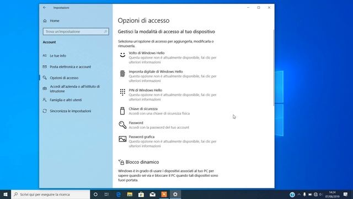Screen dimensions: 353x199
Task: Open File Explorer from taskbar
Action: tap(130, 194)
